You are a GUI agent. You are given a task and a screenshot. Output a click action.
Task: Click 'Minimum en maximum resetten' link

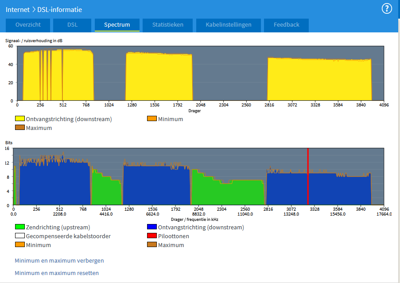tap(57, 273)
